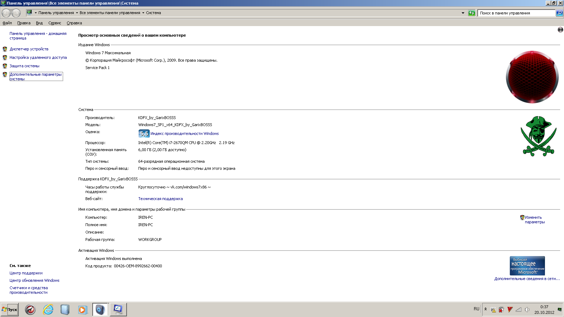The image size is (564, 317).
Task: Click the Forward navigation arrow
Action: pos(16,13)
